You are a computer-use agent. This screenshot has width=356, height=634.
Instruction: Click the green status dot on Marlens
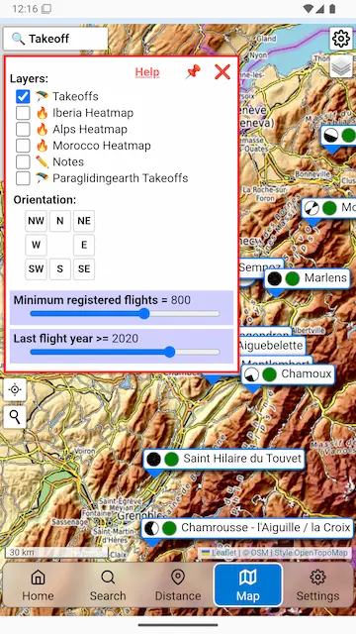[x=293, y=278]
